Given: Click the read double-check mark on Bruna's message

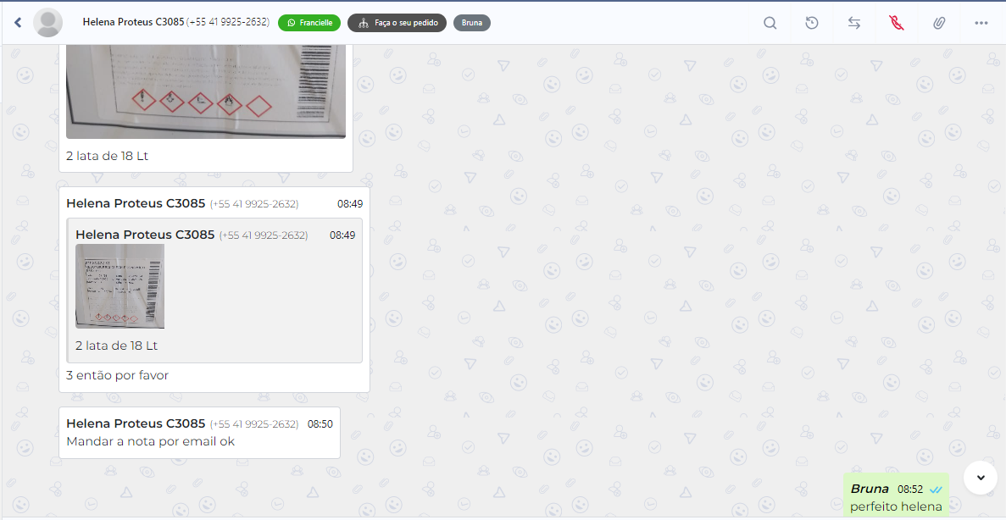Looking at the screenshot, I should pyautogui.click(x=936, y=490).
